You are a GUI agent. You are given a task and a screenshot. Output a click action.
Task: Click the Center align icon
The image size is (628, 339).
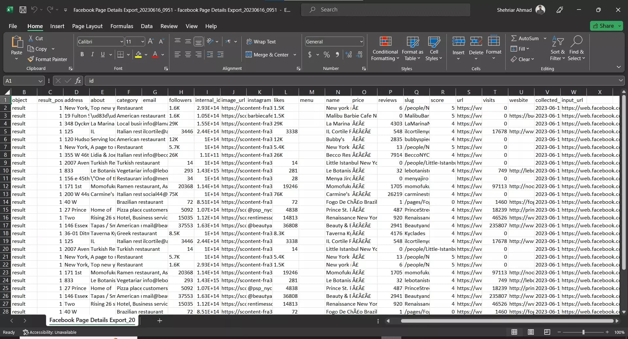[x=188, y=55]
